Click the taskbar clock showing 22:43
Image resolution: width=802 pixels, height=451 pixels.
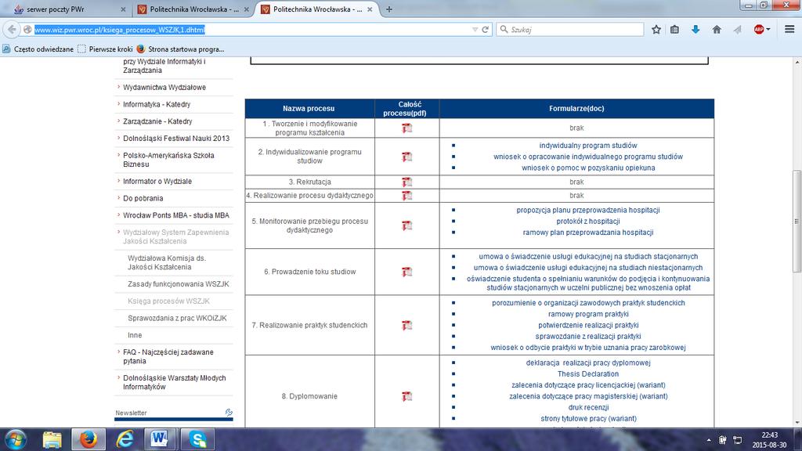click(x=769, y=440)
